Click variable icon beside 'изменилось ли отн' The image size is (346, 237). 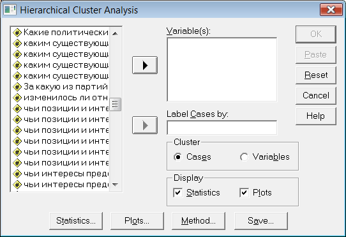pos(17,98)
